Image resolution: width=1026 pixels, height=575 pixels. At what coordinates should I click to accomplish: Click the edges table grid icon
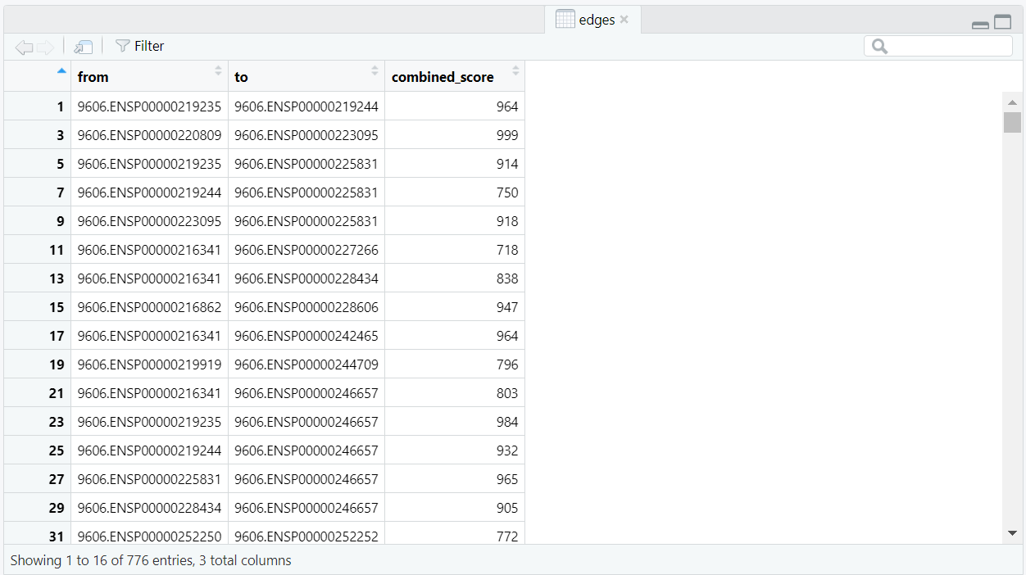coord(565,20)
